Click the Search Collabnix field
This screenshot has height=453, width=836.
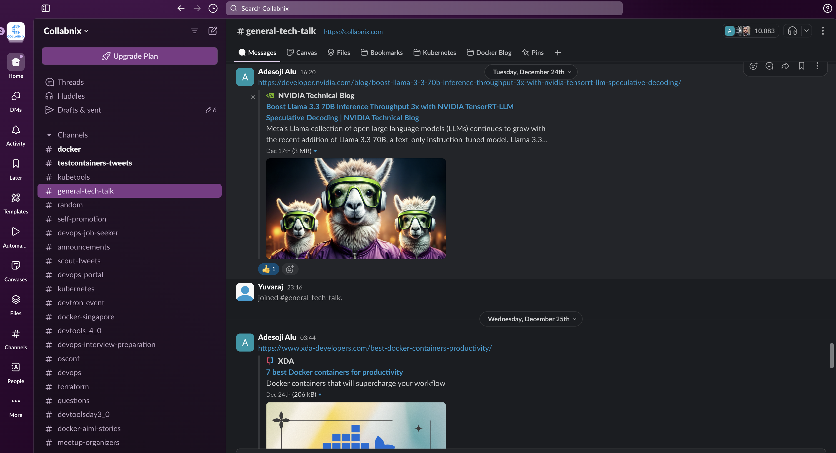pyautogui.click(x=424, y=8)
